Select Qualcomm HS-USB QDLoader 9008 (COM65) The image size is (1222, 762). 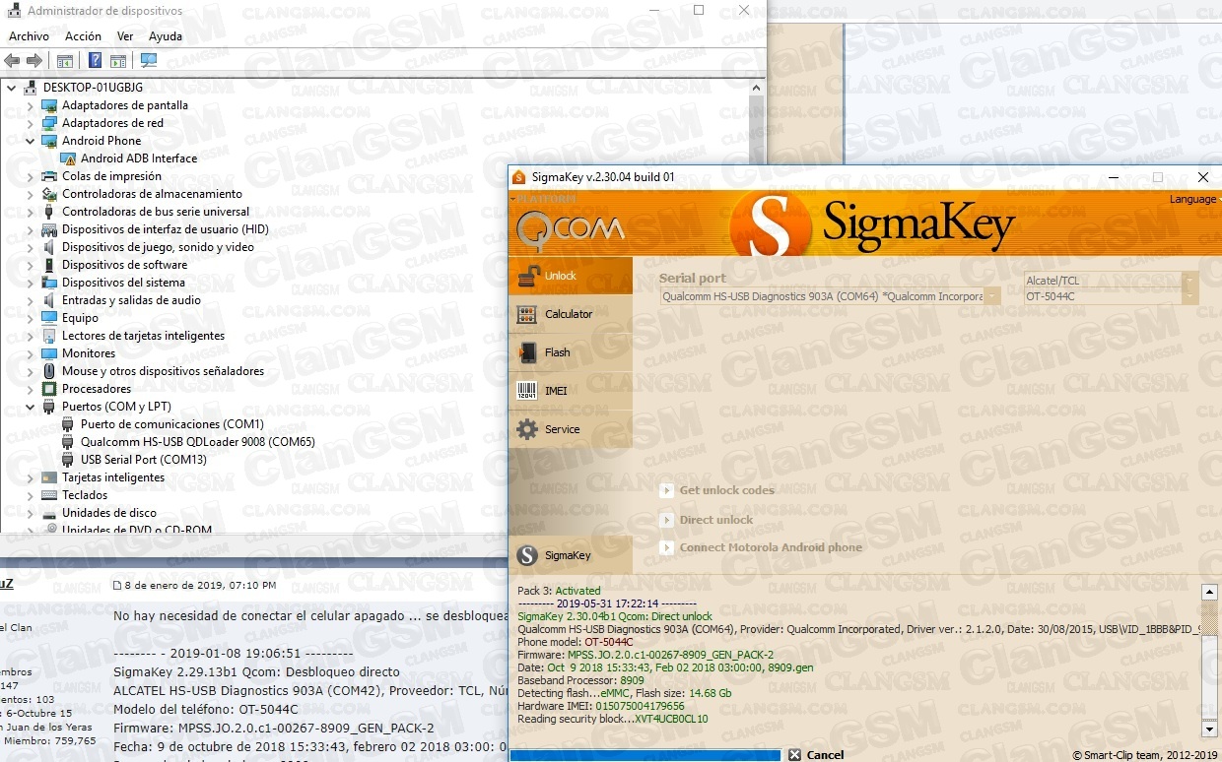(198, 442)
